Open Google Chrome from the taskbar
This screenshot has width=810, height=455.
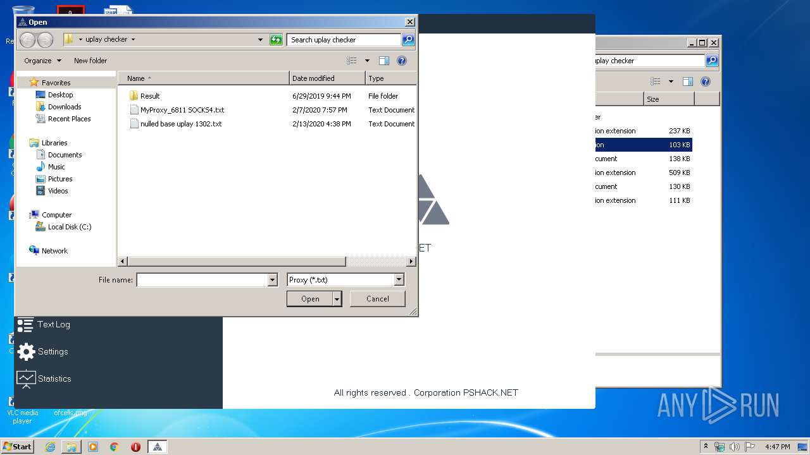[115, 447]
